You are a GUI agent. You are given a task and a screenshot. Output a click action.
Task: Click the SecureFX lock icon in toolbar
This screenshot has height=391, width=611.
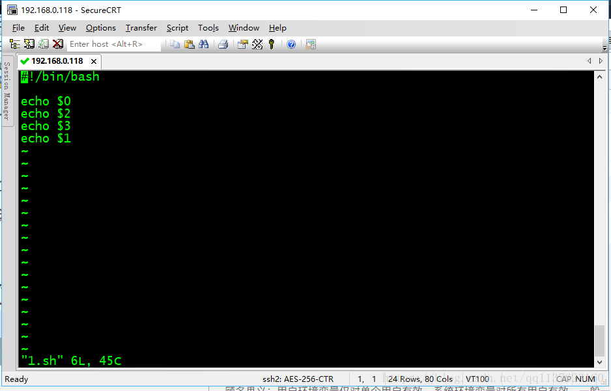click(x=311, y=44)
